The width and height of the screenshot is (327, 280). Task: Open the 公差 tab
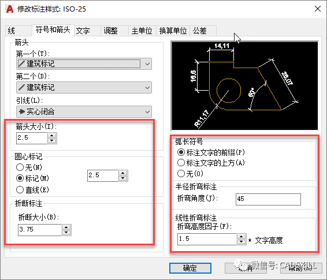point(203,31)
